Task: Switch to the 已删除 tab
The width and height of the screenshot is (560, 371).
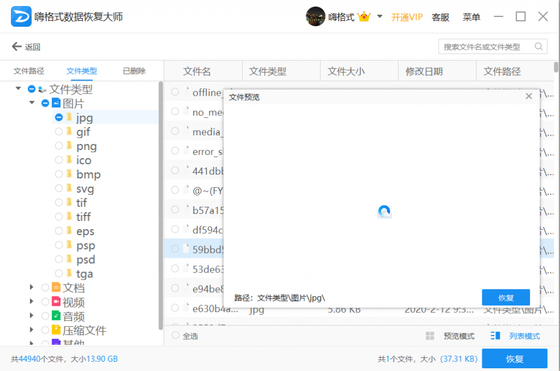Action: (135, 71)
